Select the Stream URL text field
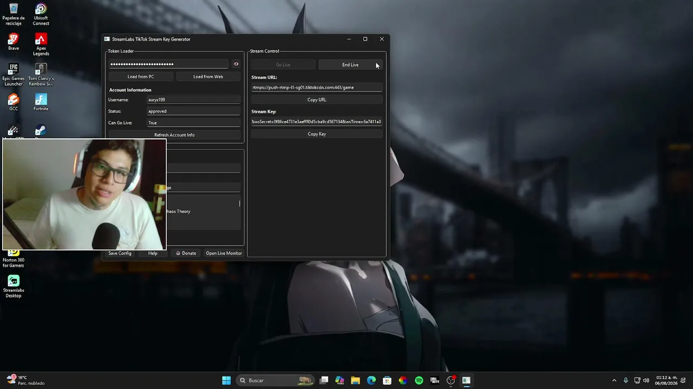693x389 pixels. (317, 88)
